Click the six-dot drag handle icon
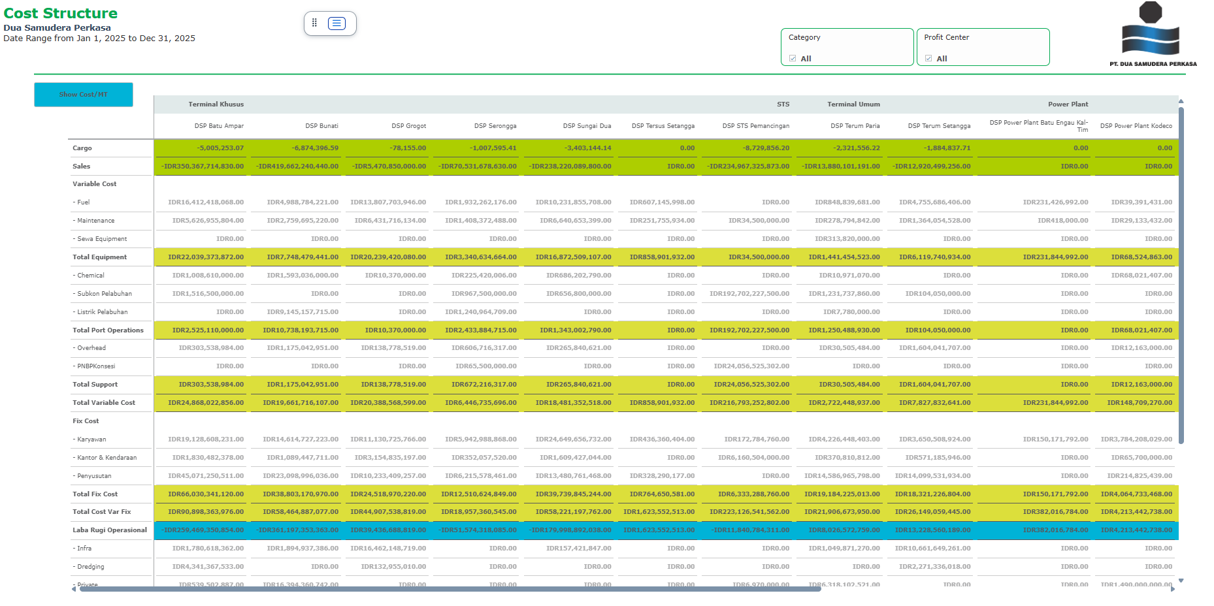 pyautogui.click(x=314, y=23)
